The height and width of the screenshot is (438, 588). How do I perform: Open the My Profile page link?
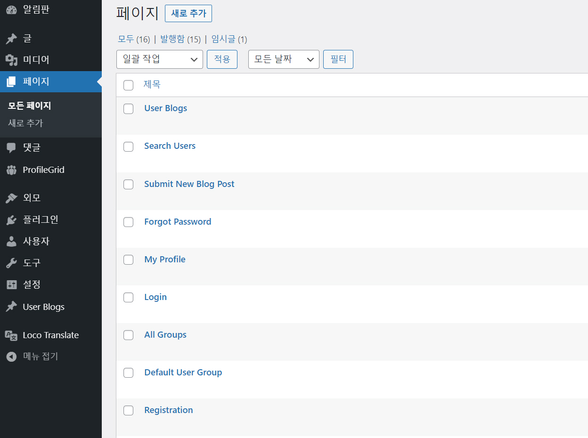164,259
